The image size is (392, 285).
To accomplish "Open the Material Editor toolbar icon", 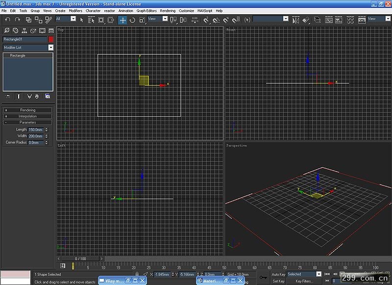I will (x=350, y=20).
